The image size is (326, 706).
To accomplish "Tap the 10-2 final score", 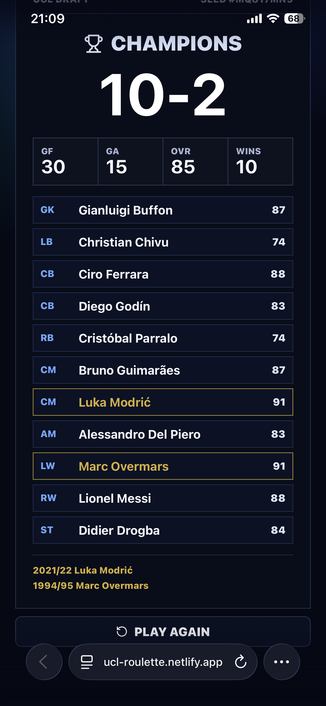I will coord(163,95).
